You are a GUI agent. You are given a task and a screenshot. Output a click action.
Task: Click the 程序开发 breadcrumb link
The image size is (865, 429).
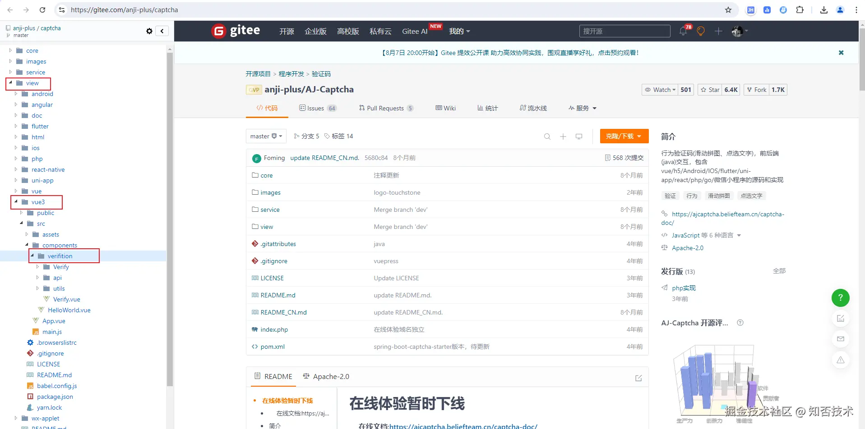click(x=291, y=74)
